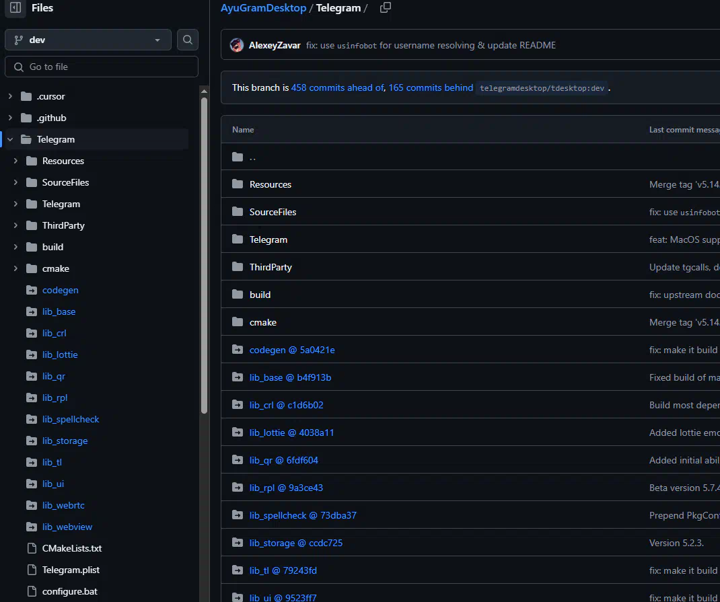Open codegen @ 5a0421e submodule link
720x602 pixels.
(292, 350)
